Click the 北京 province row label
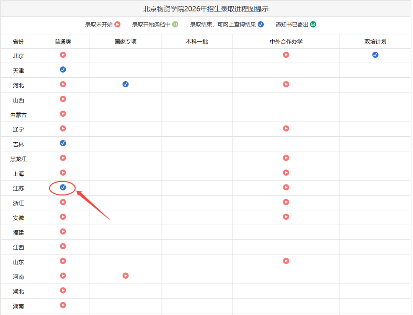Viewport: 413px width, 315px height. click(x=18, y=56)
